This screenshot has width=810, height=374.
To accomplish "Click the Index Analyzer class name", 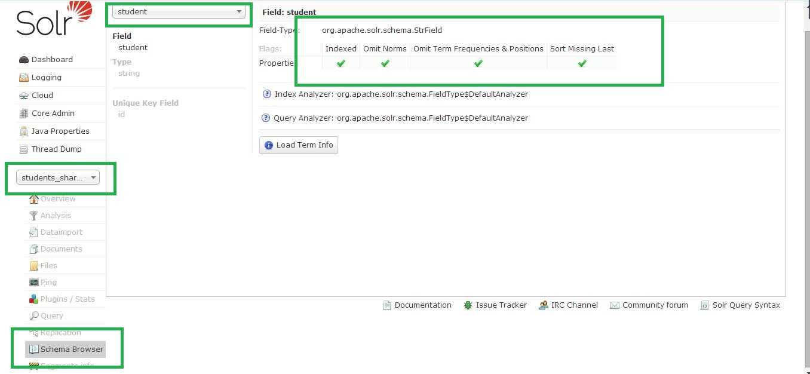I will (x=432, y=94).
